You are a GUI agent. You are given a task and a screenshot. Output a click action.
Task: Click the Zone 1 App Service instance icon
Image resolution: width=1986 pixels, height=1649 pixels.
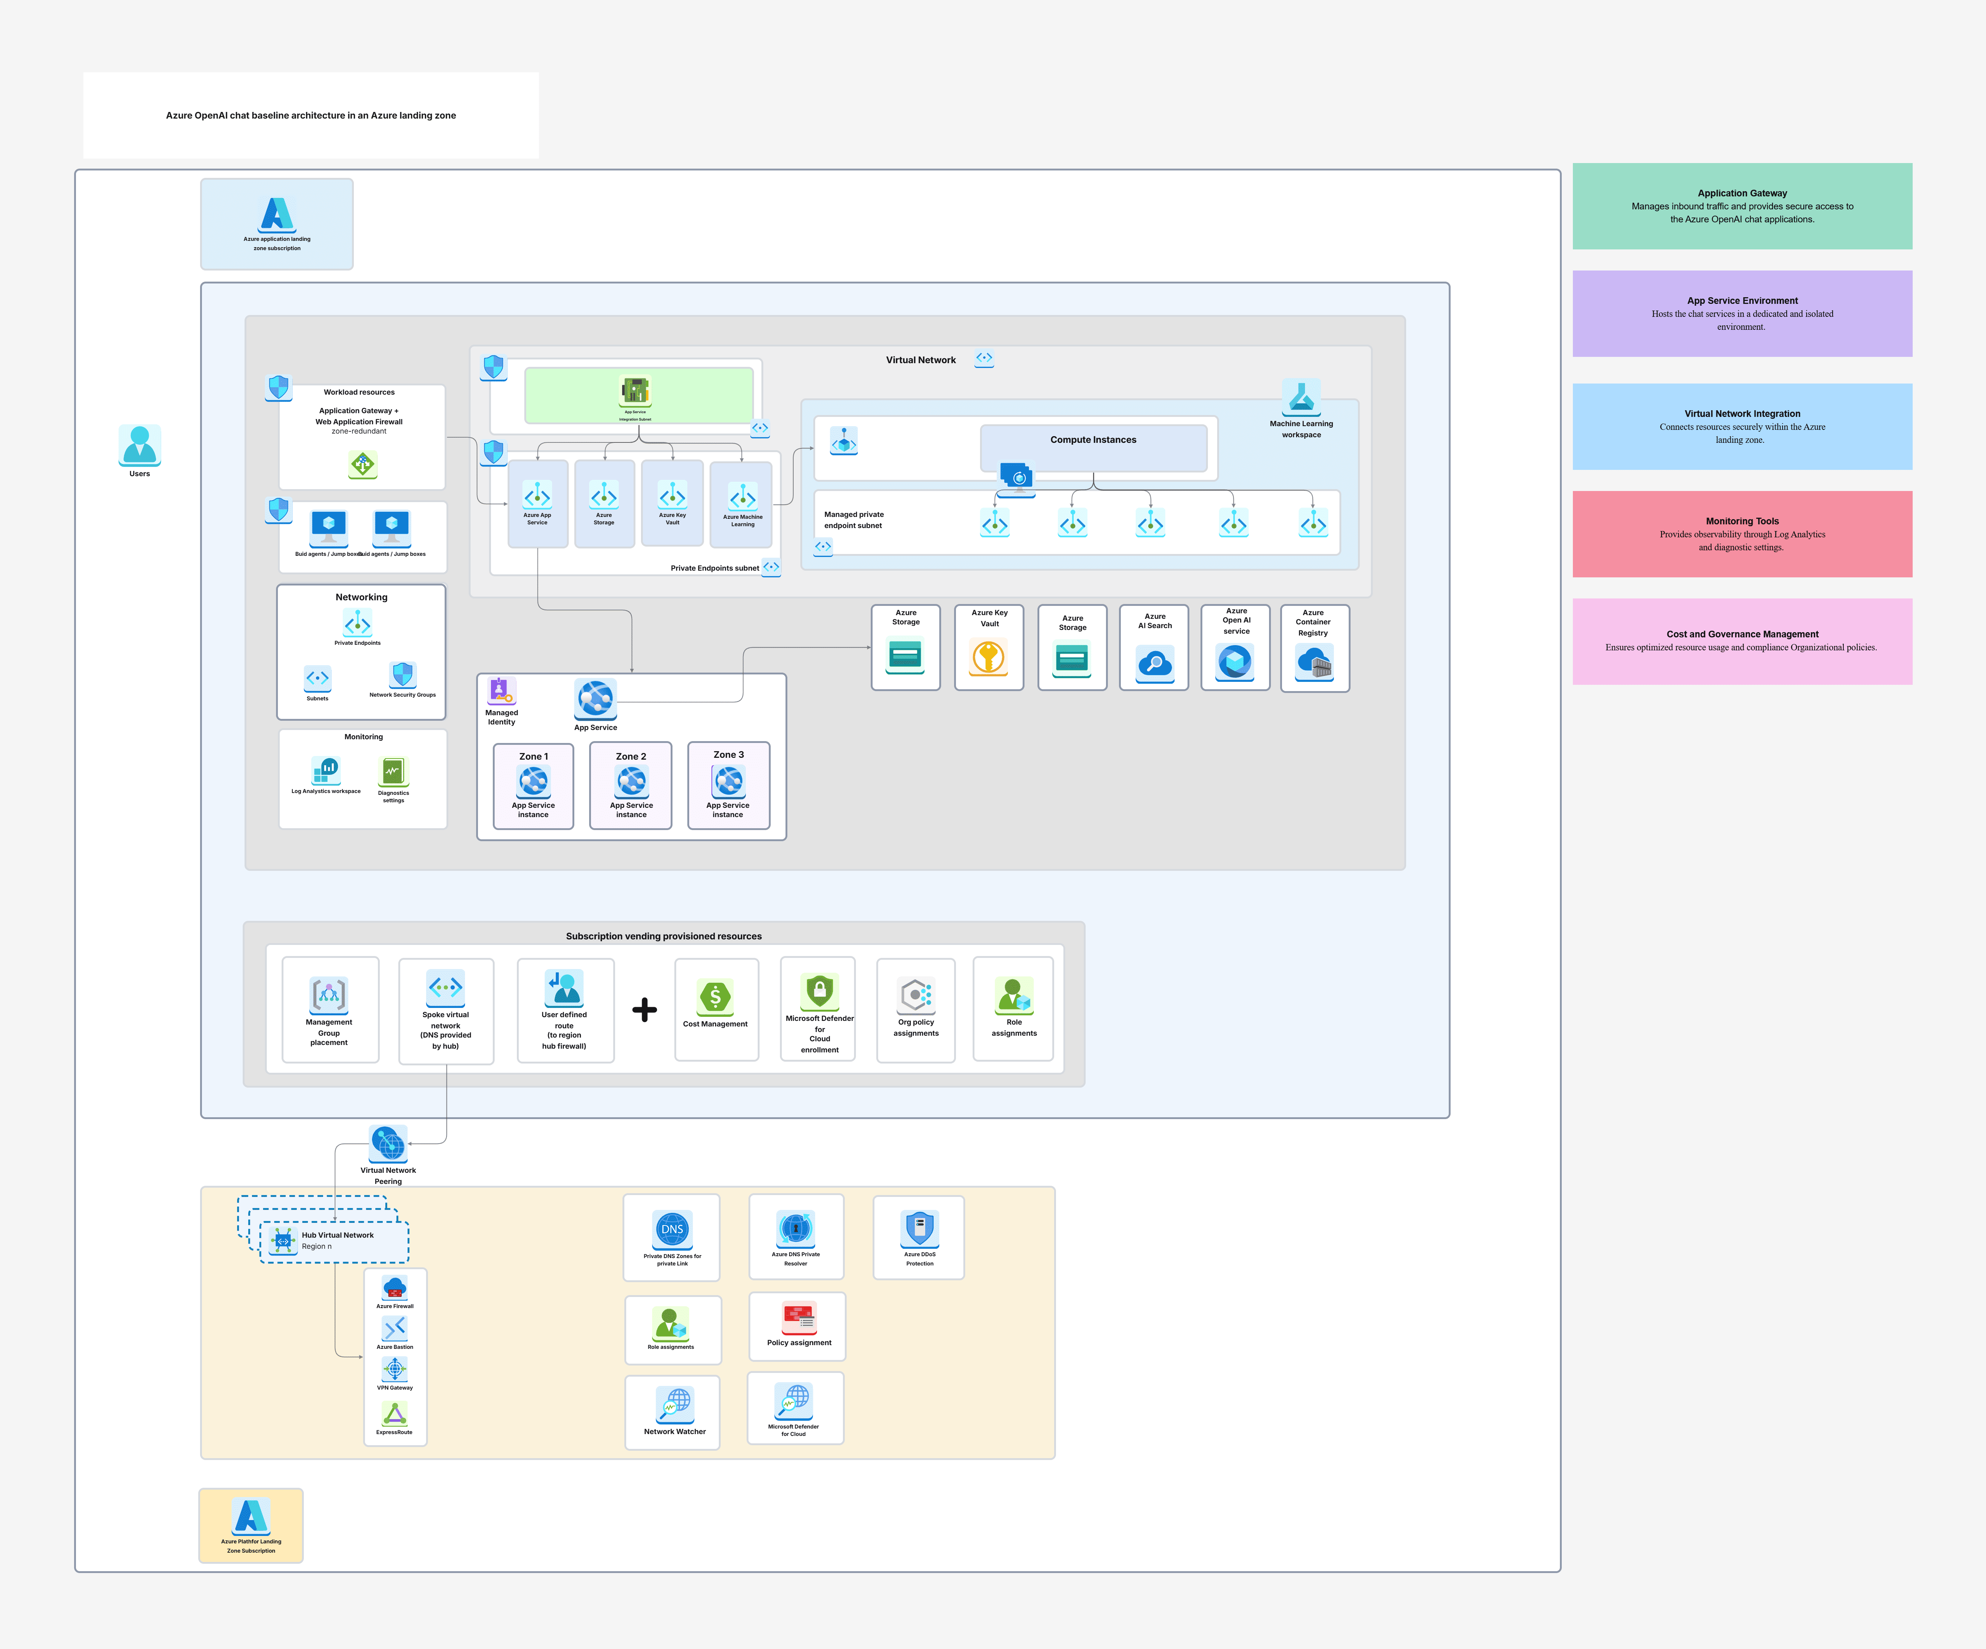(x=534, y=782)
